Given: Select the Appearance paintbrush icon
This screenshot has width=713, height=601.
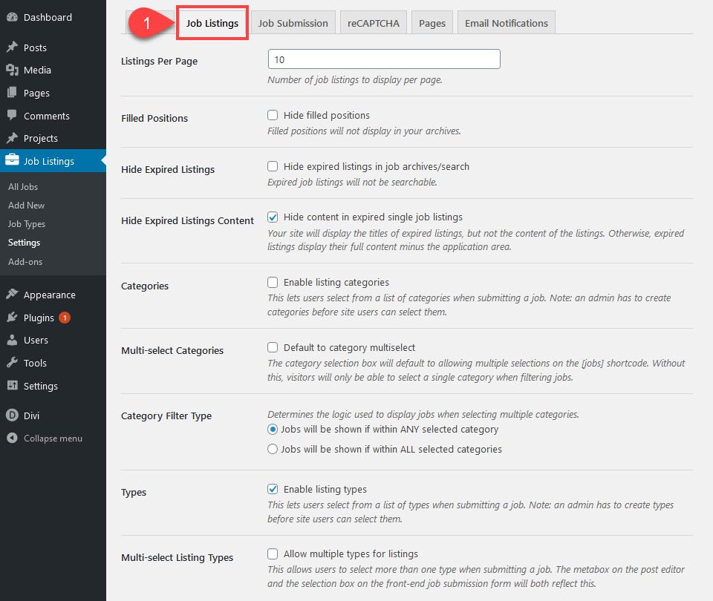Looking at the screenshot, I should [13, 295].
